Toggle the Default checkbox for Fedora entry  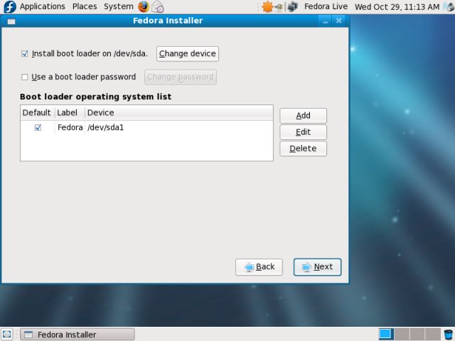38,128
